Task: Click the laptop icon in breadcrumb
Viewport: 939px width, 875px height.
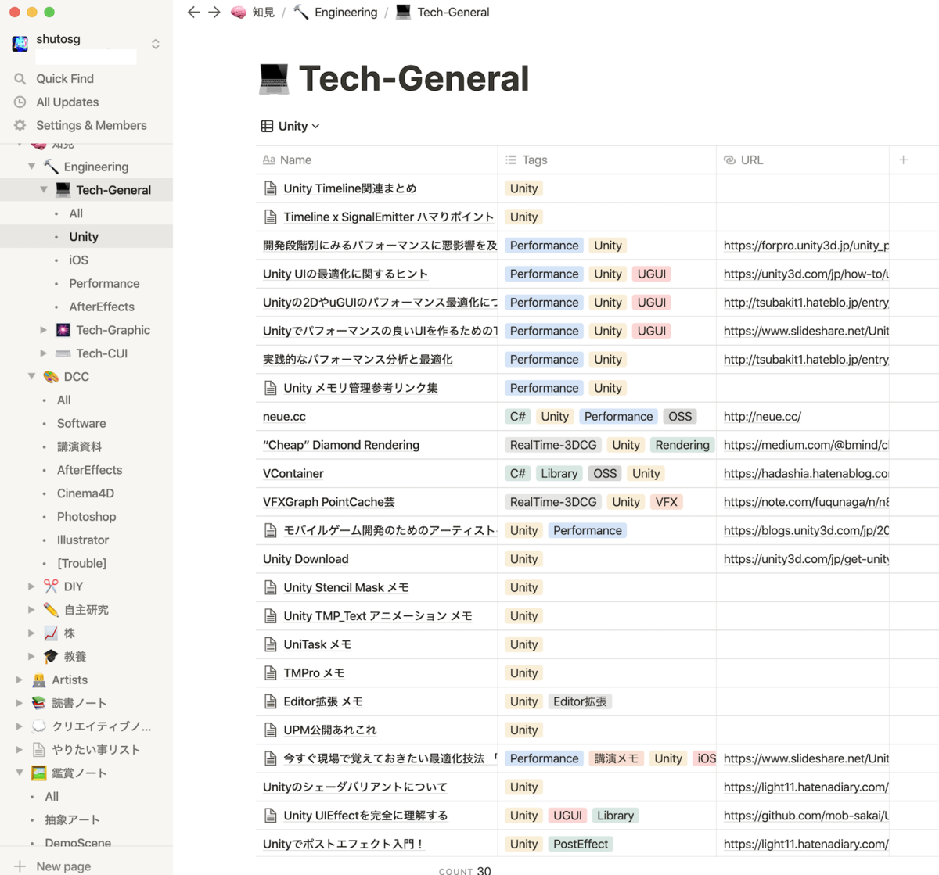Action: [403, 13]
